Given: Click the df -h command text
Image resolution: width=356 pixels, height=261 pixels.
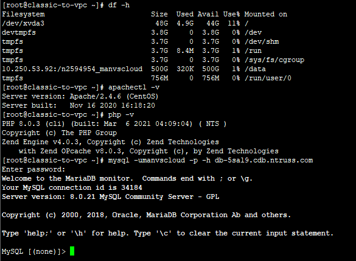Looking at the screenshot, I should point(119,5).
